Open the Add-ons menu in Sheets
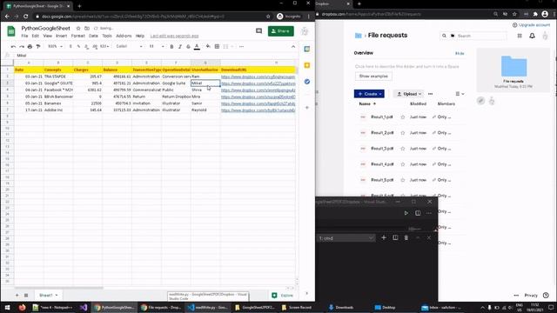557x313 pixels. pos(124,36)
